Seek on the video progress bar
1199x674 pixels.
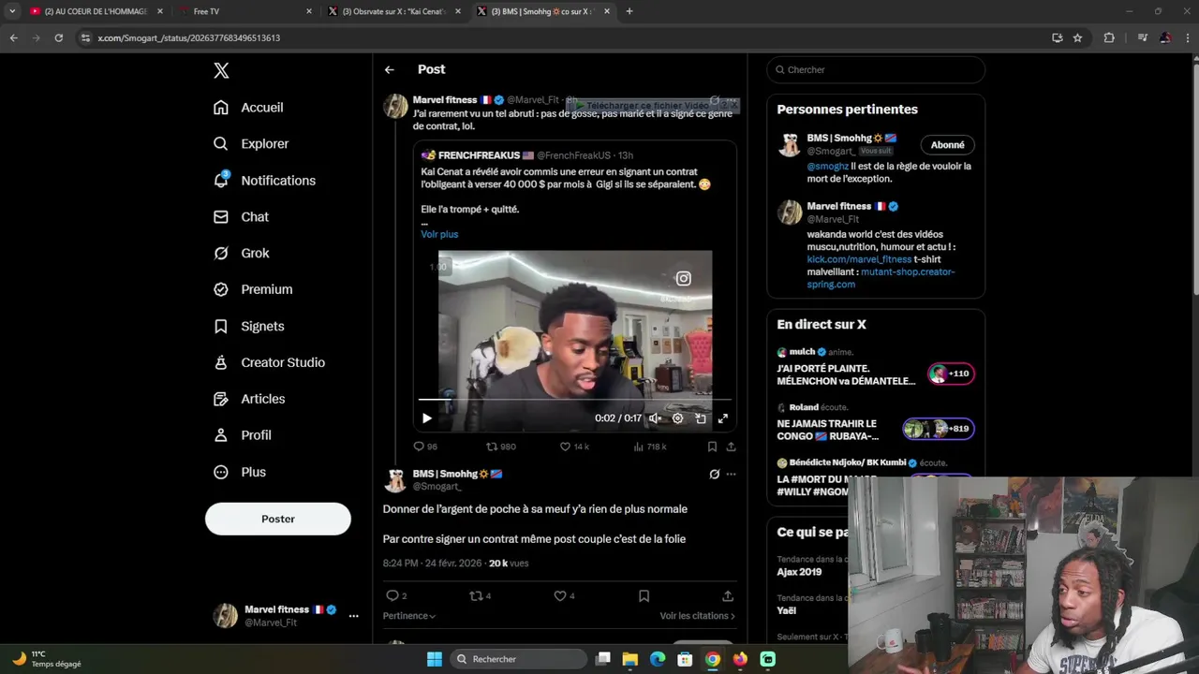pos(574,400)
